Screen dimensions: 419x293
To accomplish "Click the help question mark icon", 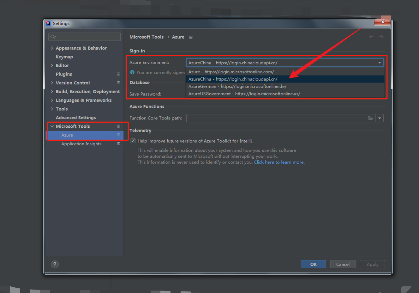I will pos(55,264).
